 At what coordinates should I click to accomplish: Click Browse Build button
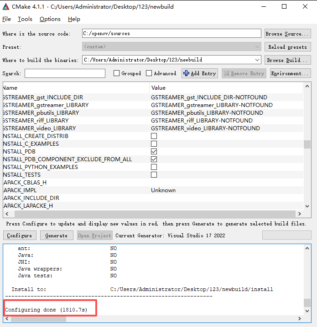(287, 60)
